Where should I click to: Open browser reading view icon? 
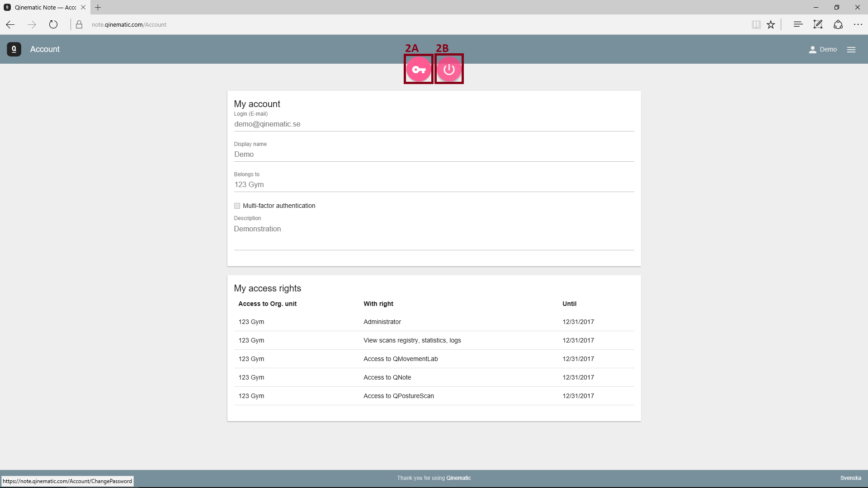[x=756, y=25]
